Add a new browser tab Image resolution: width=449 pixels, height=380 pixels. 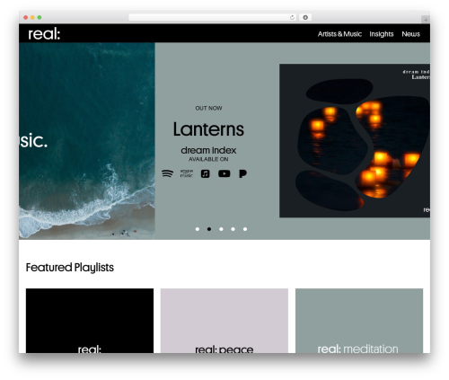coord(426,20)
